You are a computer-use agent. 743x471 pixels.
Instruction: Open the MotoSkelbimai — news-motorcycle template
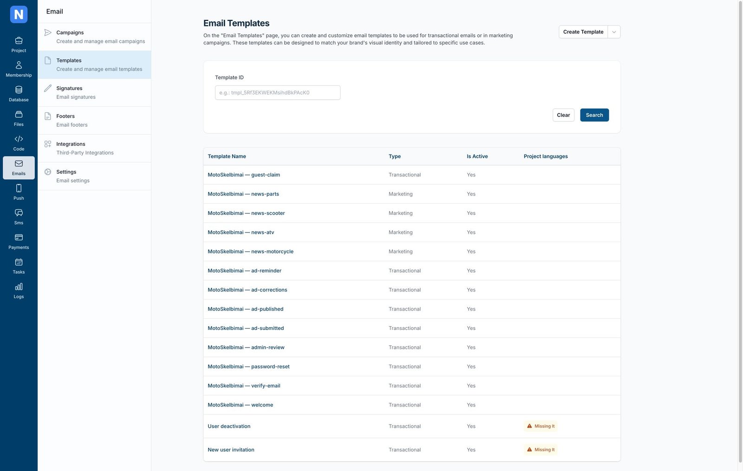[250, 252]
